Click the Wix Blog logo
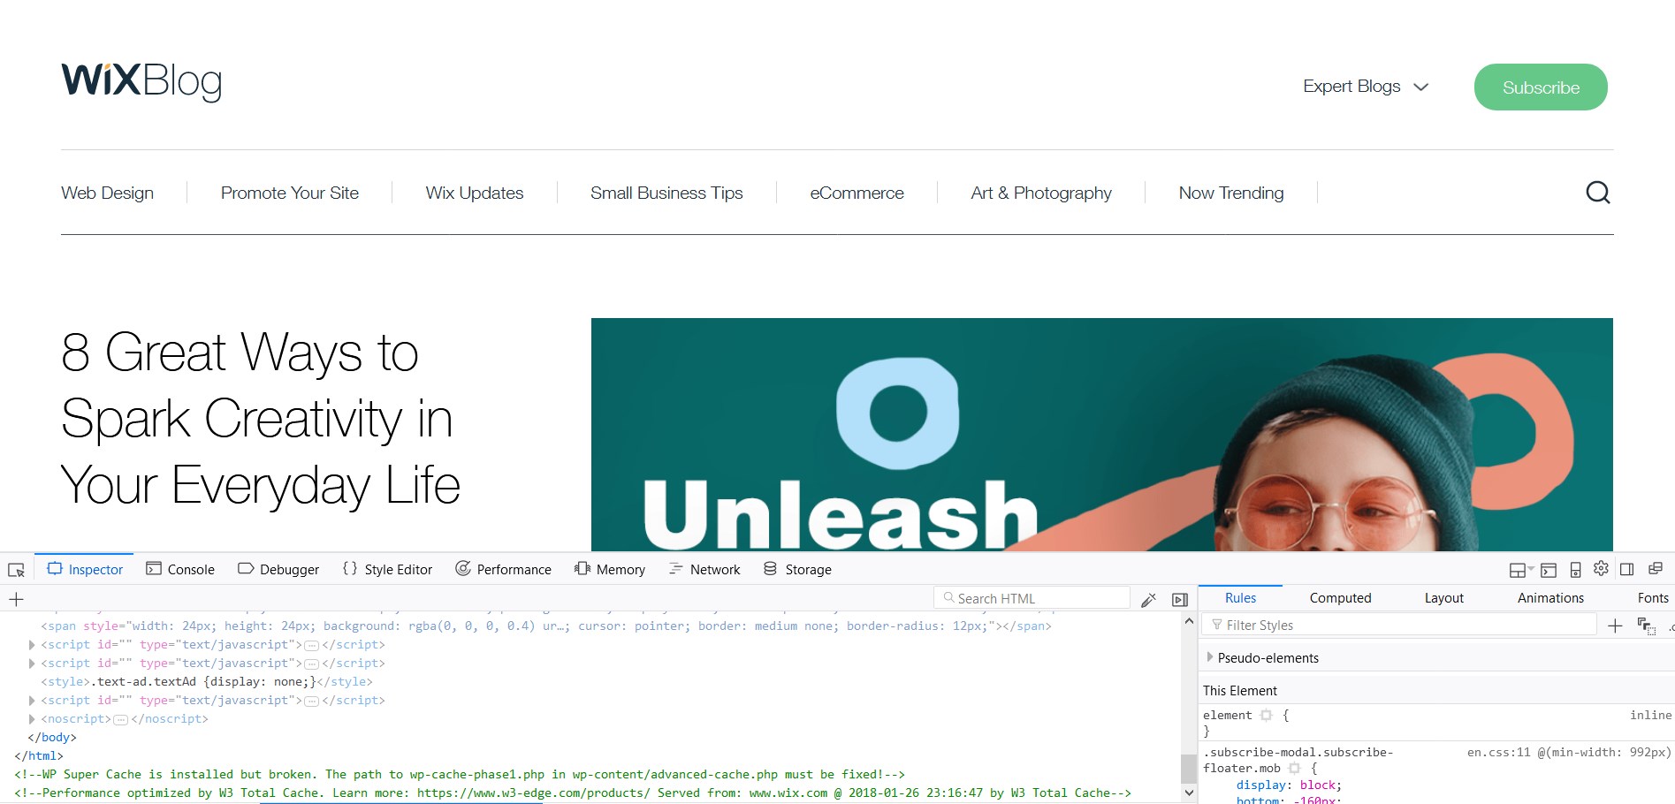Viewport: 1675px width, 804px height. click(141, 82)
